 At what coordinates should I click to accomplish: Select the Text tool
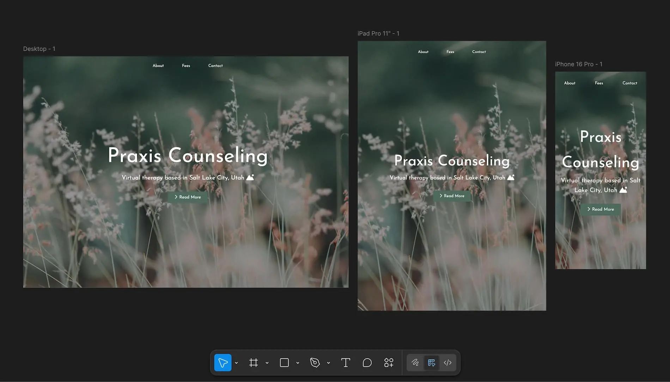click(x=346, y=362)
